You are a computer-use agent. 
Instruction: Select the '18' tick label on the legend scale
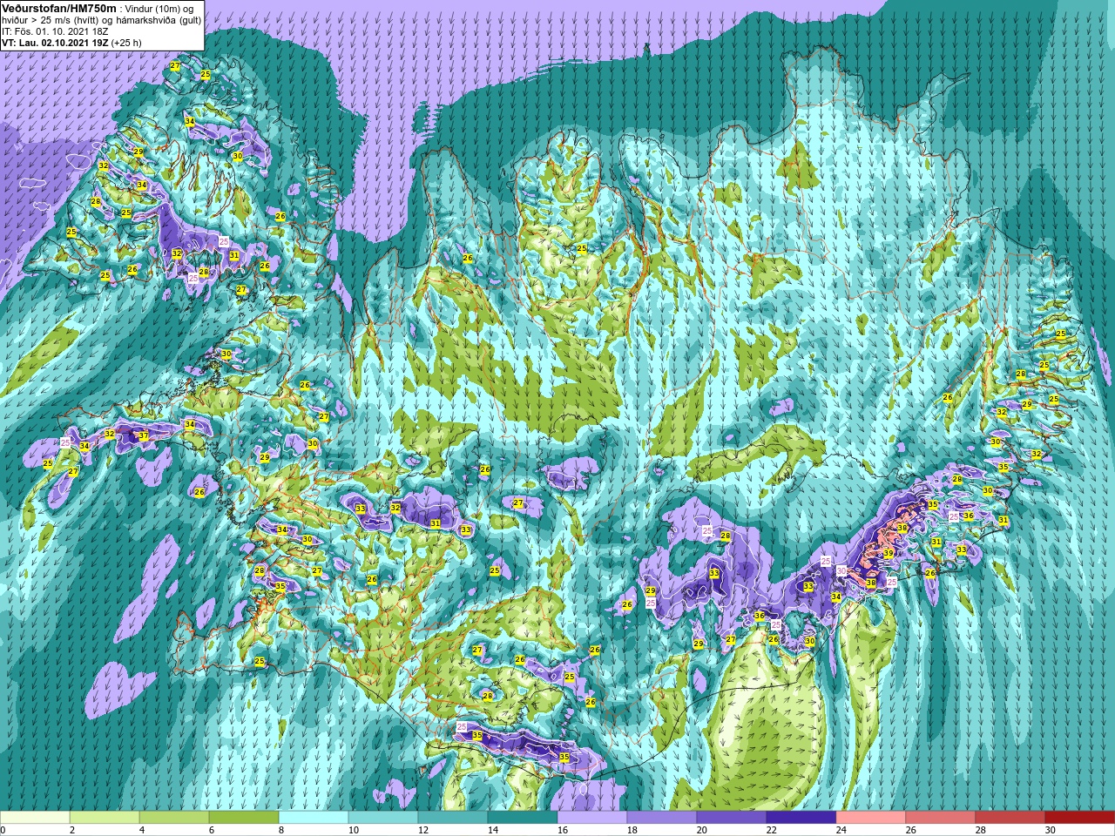point(632,830)
